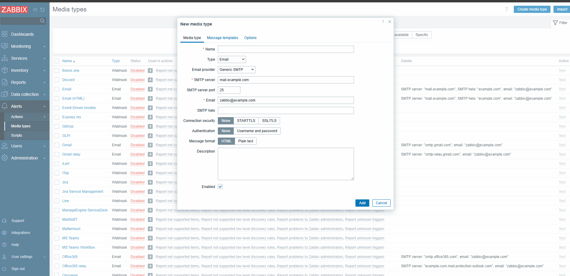The height and width of the screenshot is (276, 570).
Task: Click the Name input field
Action: click(x=286, y=49)
